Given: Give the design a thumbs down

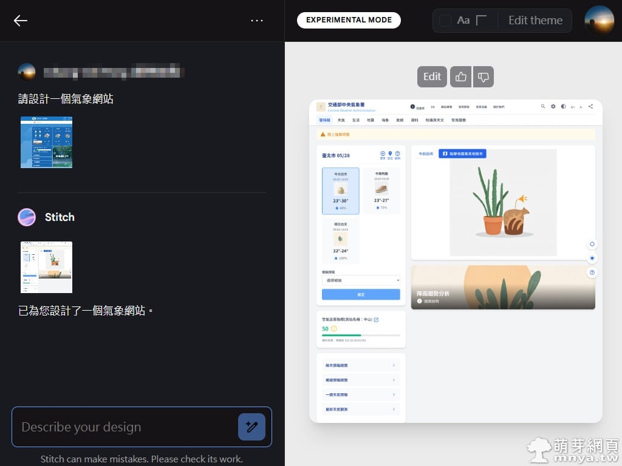Looking at the screenshot, I should [484, 77].
